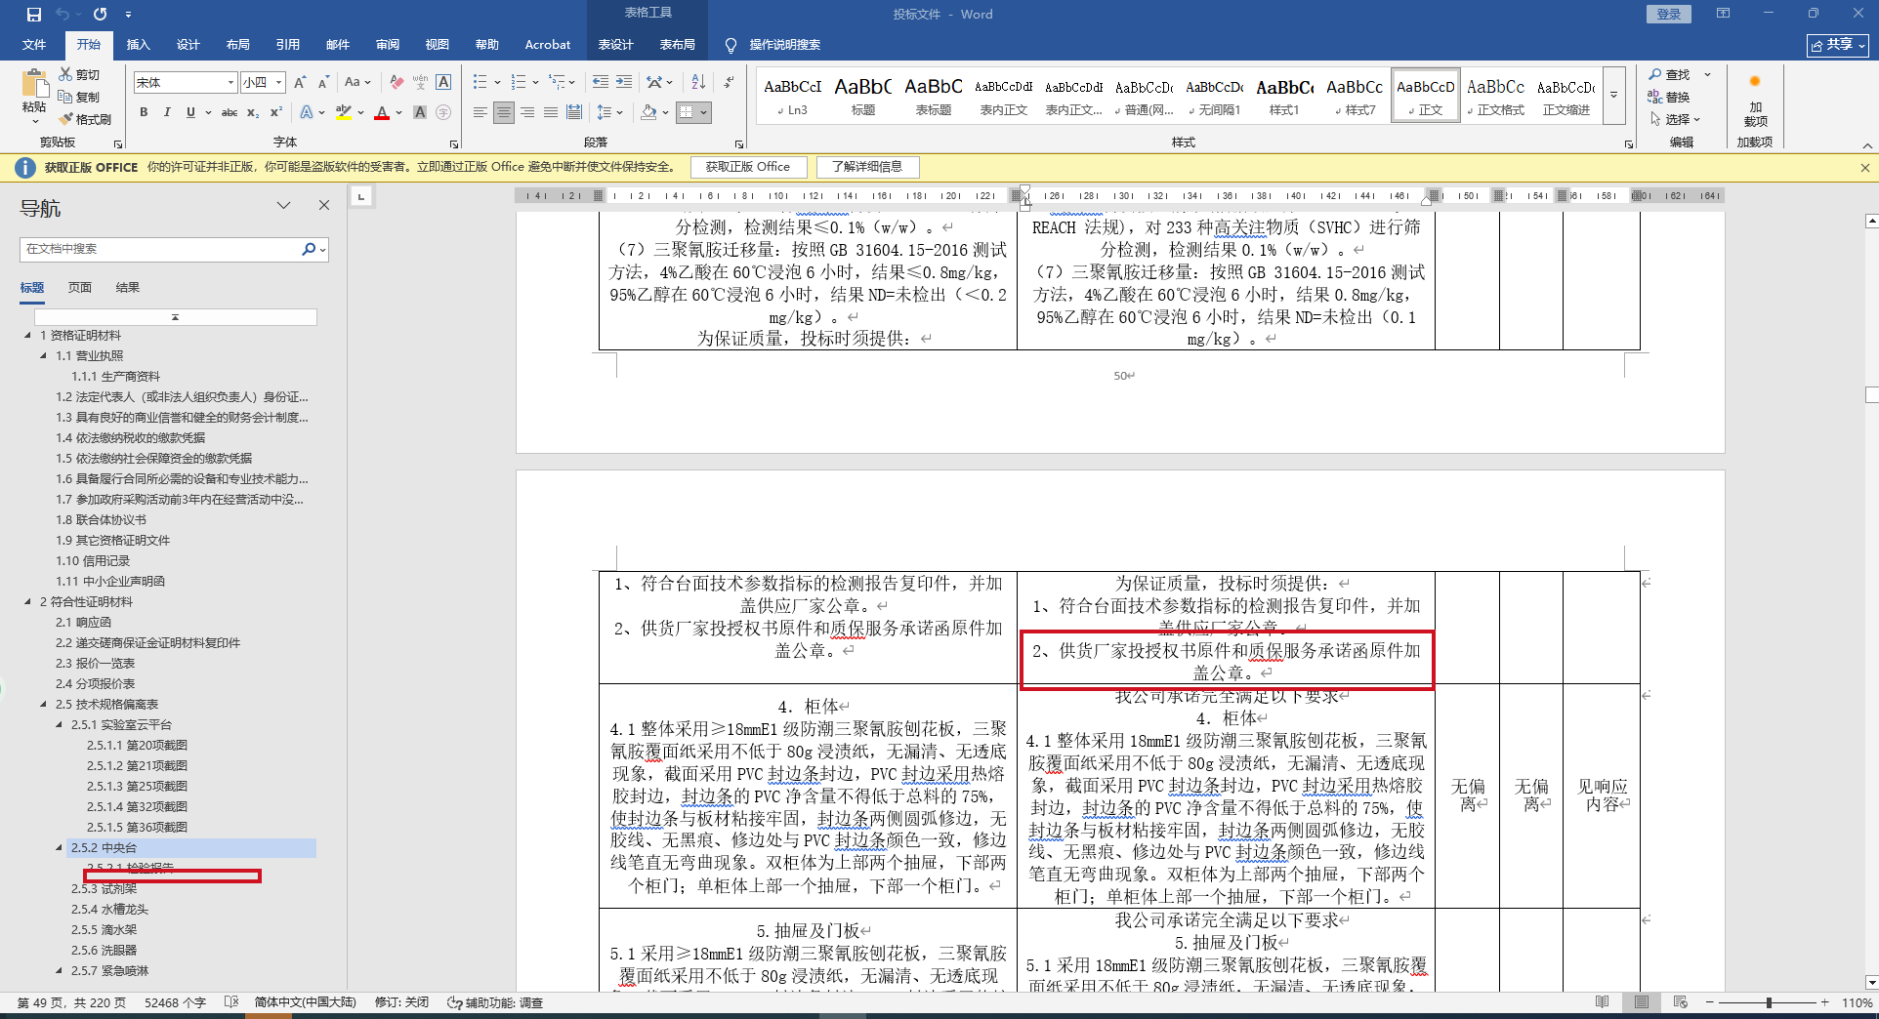Collapse the '2.5.2 中央台' heading in navigation

pos(60,848)
